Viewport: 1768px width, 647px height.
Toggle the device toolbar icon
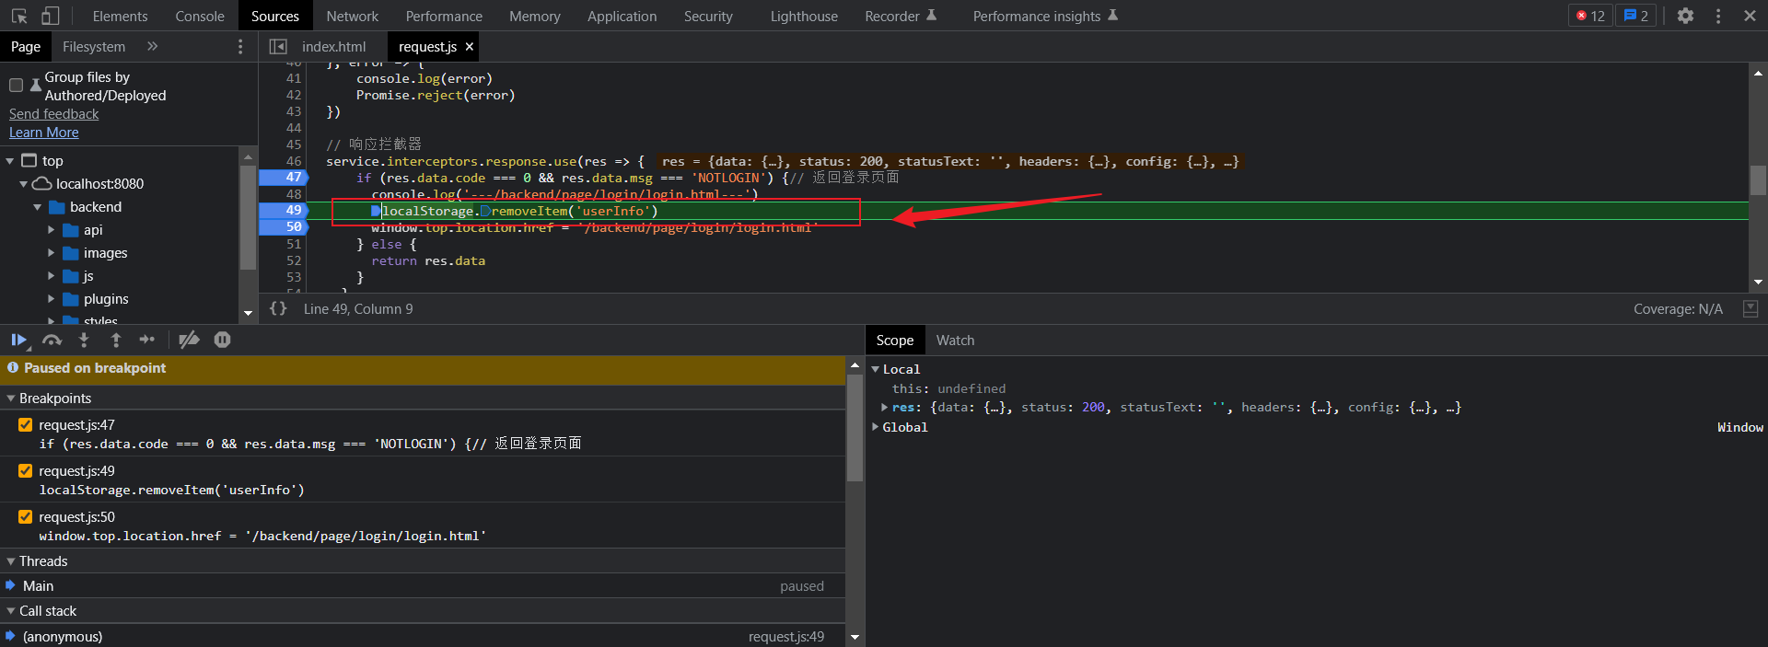50,16
